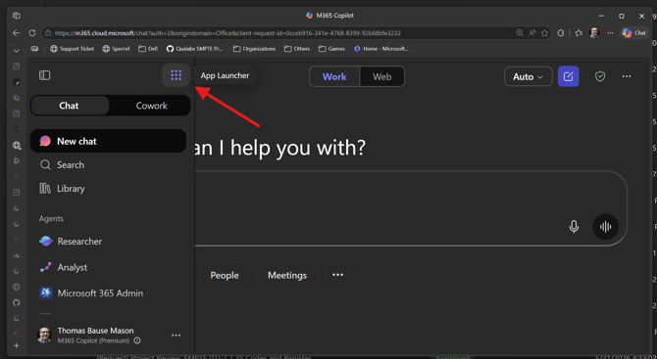Open the Organizations bookmarks folder
657x359 pixels.
click(x=254, y=49)
